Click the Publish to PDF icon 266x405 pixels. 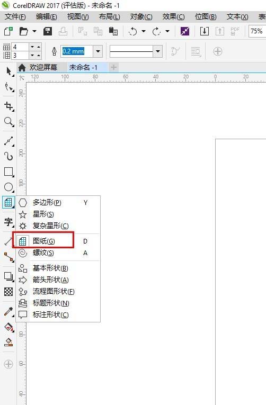coord(235,31)
